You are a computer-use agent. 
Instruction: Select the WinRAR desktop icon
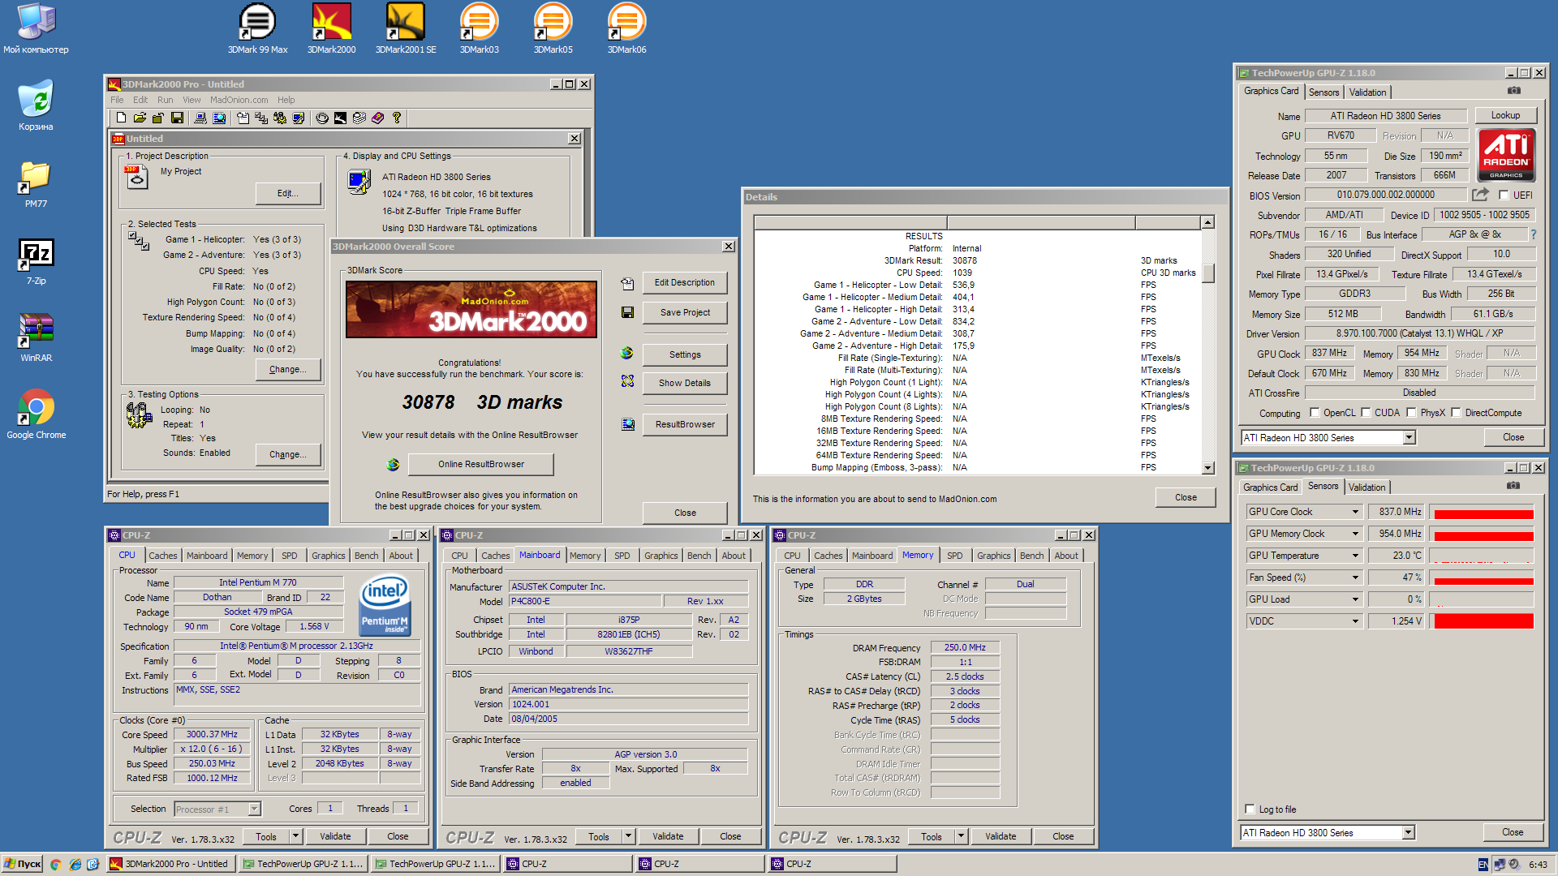(x=36, y=337)
